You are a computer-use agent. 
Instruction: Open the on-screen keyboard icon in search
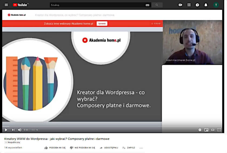147,5
